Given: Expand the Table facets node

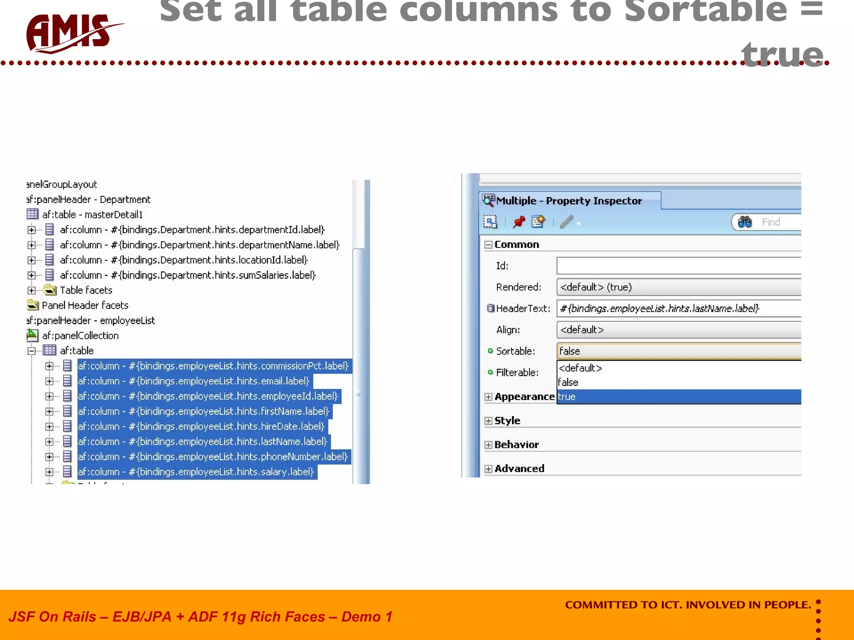Looking at the screenshot, I should point(32,290).
